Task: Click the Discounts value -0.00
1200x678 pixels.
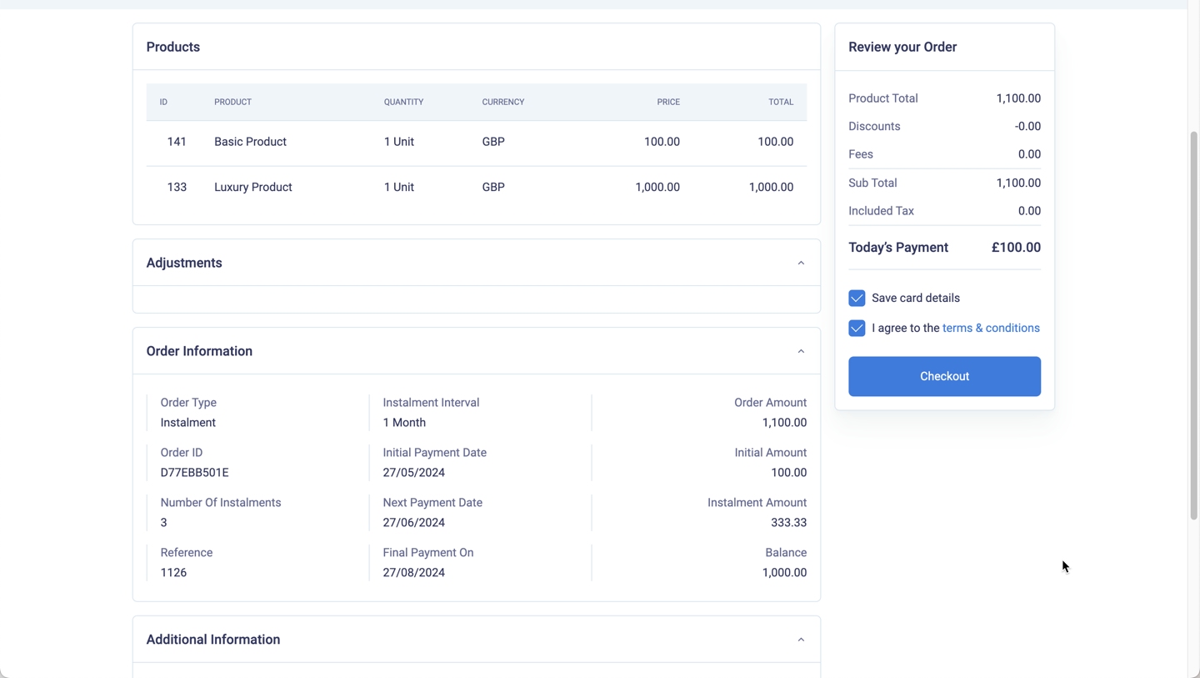Action: [1027, 126]
